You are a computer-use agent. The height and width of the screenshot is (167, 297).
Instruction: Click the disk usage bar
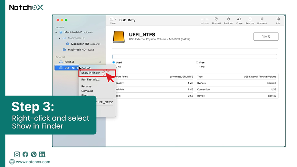click(x=195, y=57)
